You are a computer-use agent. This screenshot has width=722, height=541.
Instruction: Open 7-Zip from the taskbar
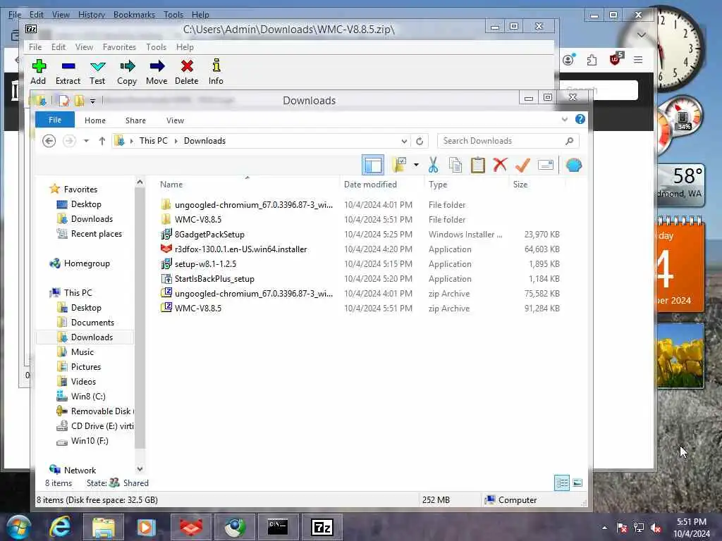322,527
